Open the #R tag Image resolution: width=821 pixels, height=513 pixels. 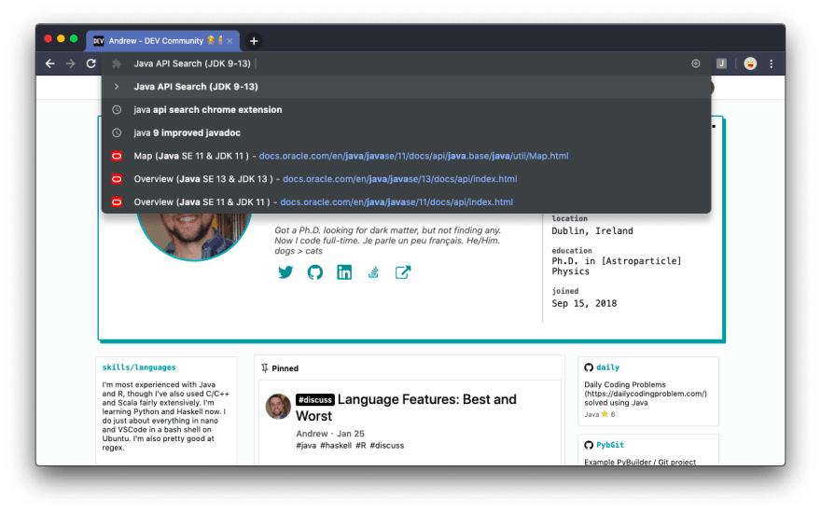coord(361,446)
